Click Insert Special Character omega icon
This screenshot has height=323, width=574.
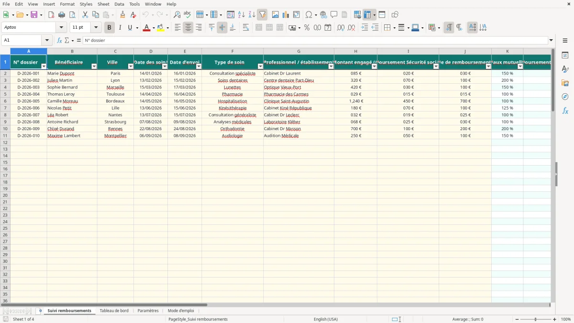coord(309,15)
